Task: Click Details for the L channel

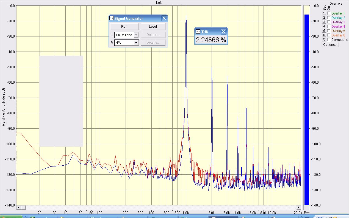Action: 153,35
